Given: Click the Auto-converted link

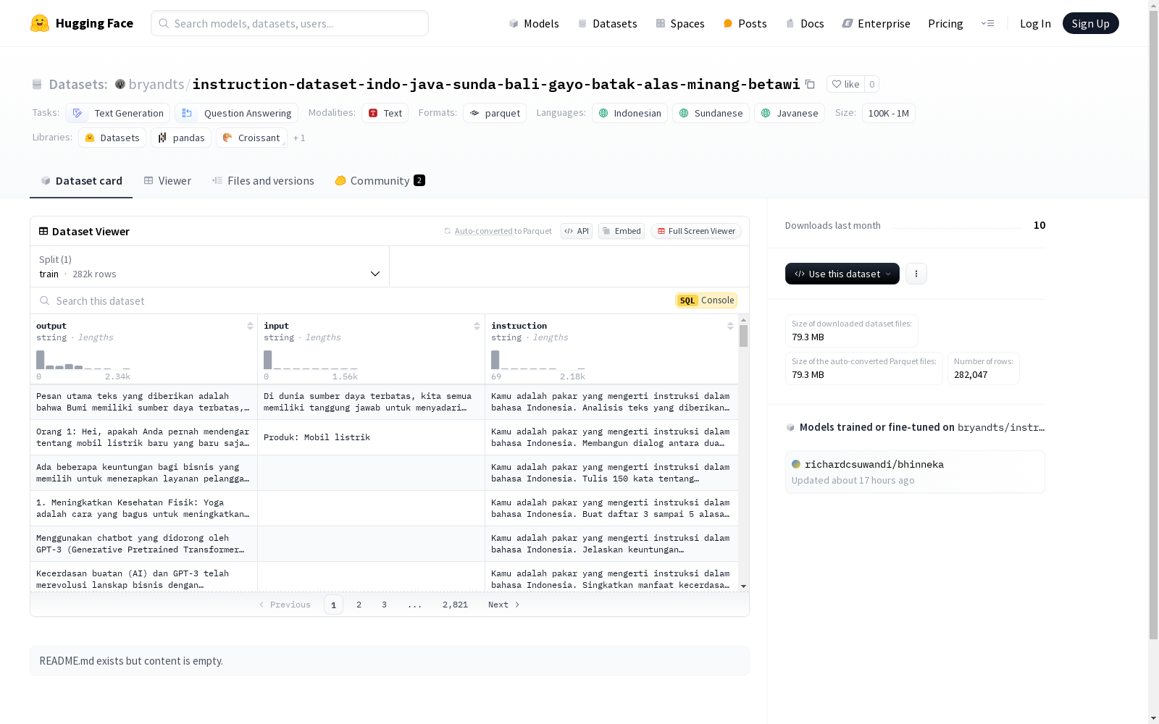Looking at the screenshot, I should click(x=483, y=231).
